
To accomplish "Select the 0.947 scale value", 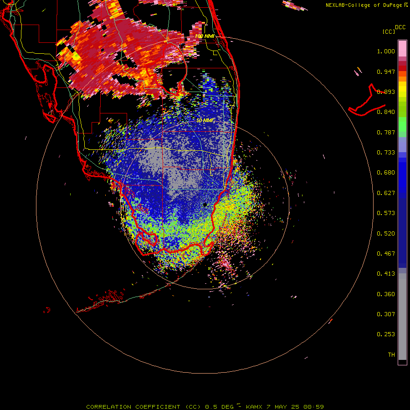I will (x=386, y=72).
